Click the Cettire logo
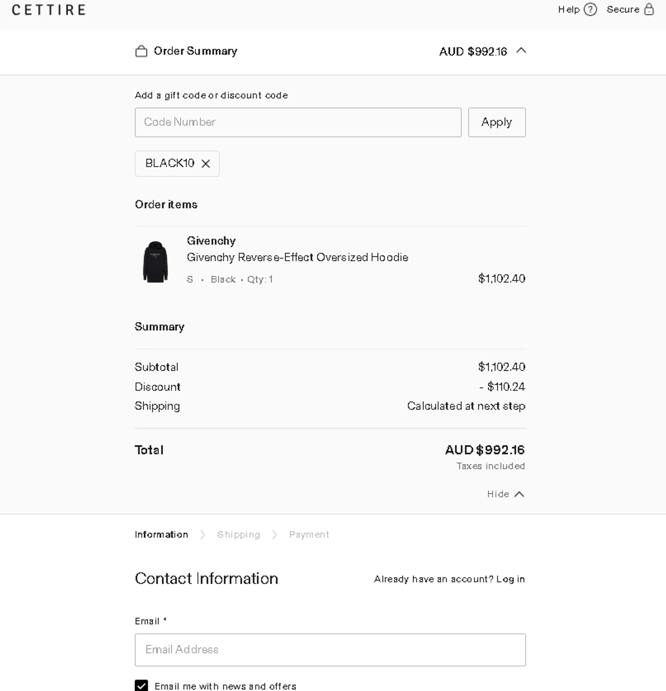Screen dimensions: 666x691 point(49,10)
